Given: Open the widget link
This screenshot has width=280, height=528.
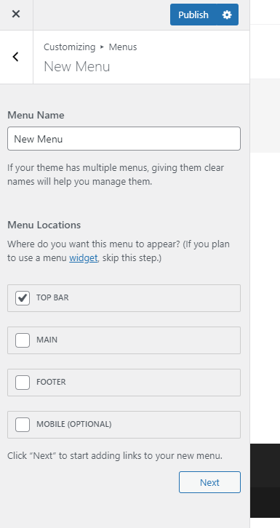Looking at the screenshot, I should [84, 258].
